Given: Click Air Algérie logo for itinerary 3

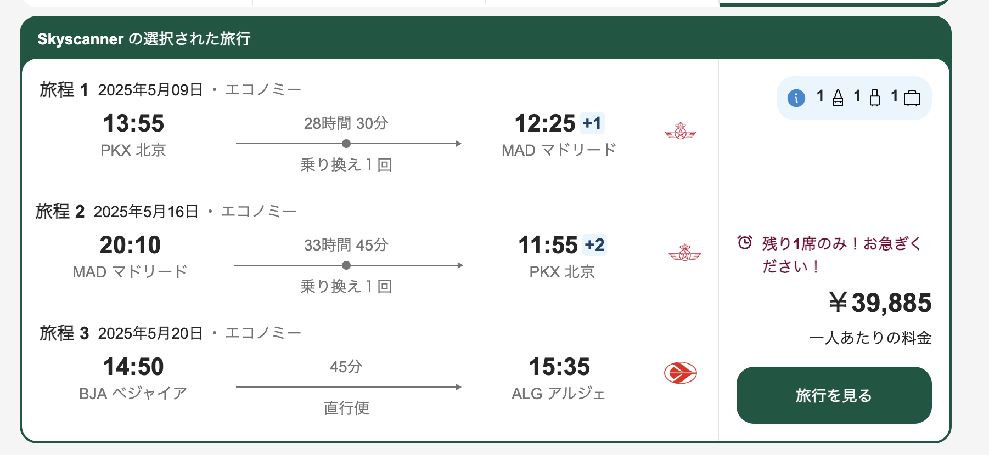Looking at the screenshot, I should coord(681,373).
